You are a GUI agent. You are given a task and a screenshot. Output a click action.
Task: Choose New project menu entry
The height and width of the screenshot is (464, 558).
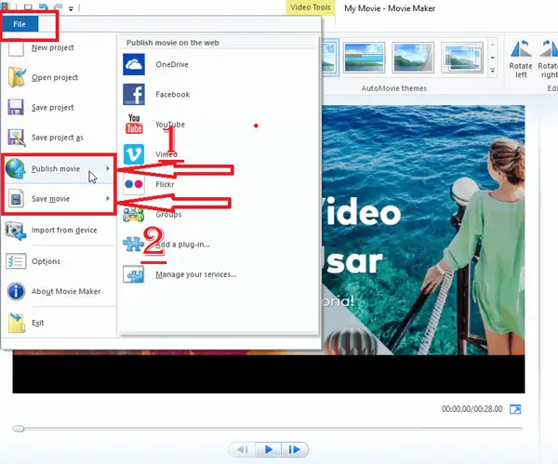tap(59, 47)
